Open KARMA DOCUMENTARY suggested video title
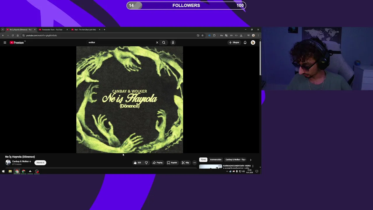Image resolution: width=373 pixels, height=210 pixels. pos(237,167)
